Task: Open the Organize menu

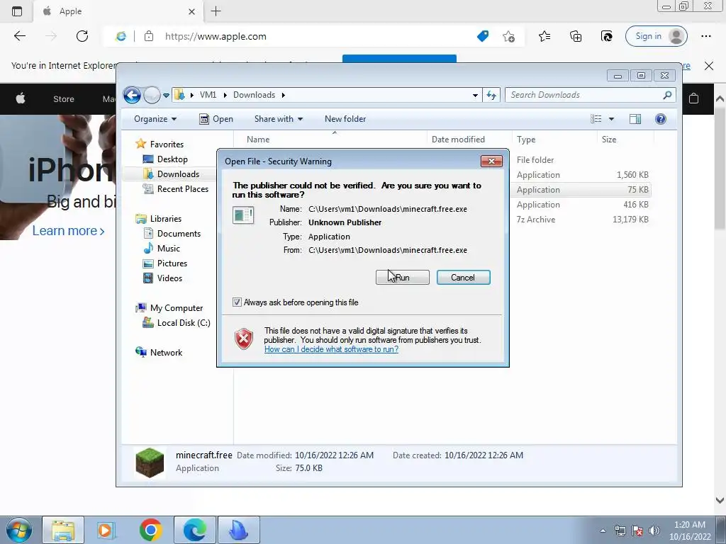Action: pos(155,119)
